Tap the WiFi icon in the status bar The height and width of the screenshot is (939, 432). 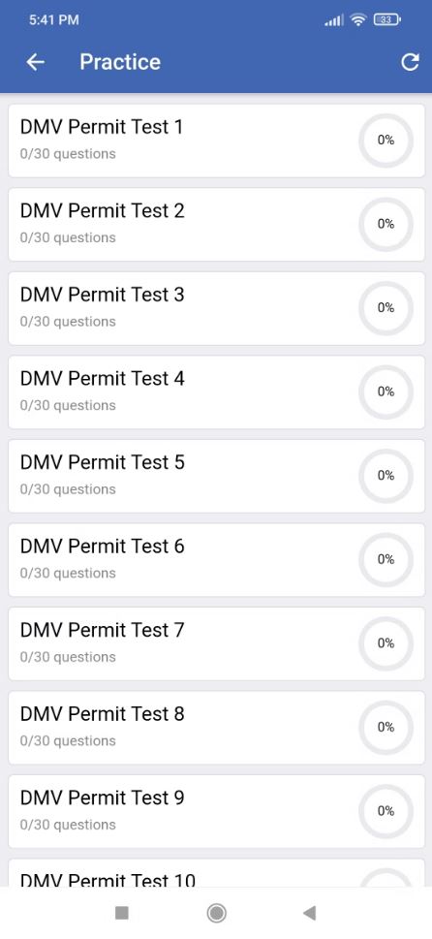coord(358,20)
